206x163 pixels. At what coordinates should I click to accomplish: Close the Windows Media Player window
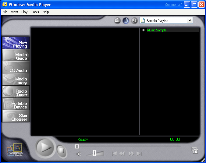click(201, 5)
